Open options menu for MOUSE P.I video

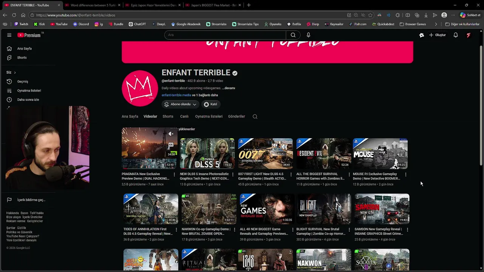[x=406, y=175]
